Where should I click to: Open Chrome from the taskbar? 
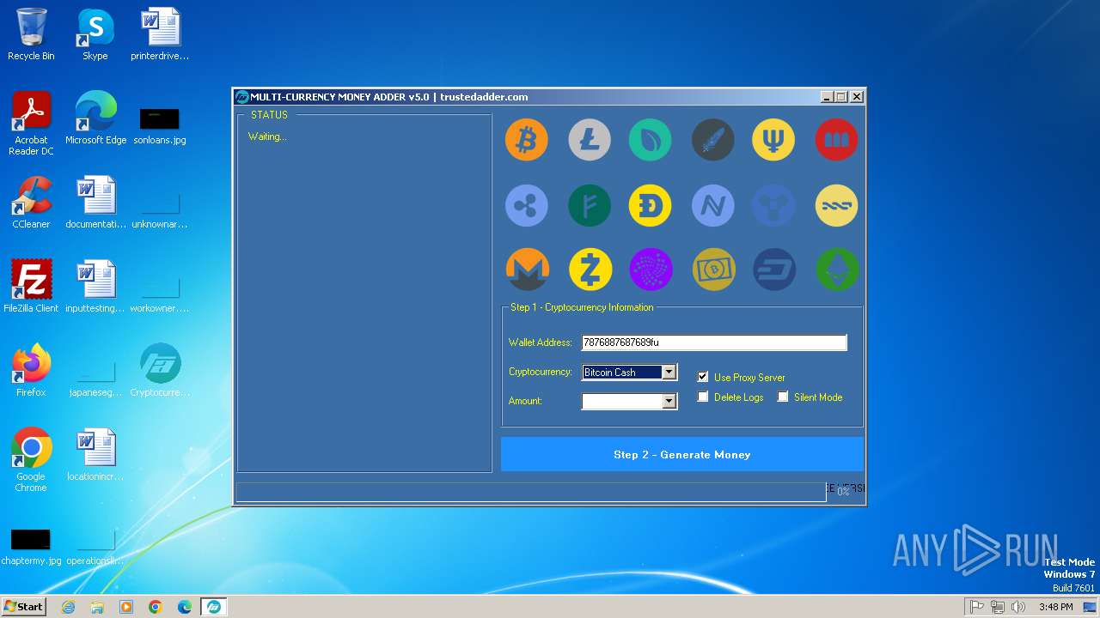(156, 607)
